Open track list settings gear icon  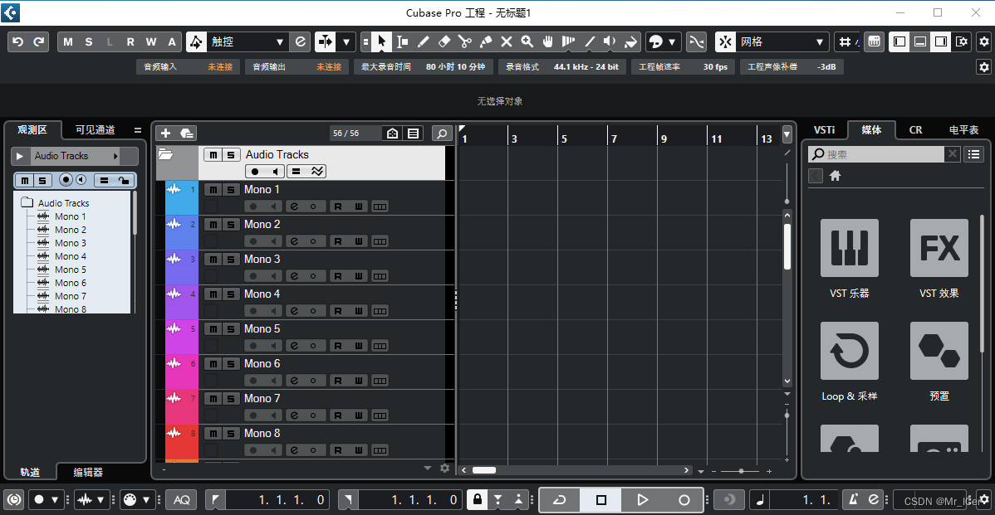pyautogui.click(x=445, y=468)
